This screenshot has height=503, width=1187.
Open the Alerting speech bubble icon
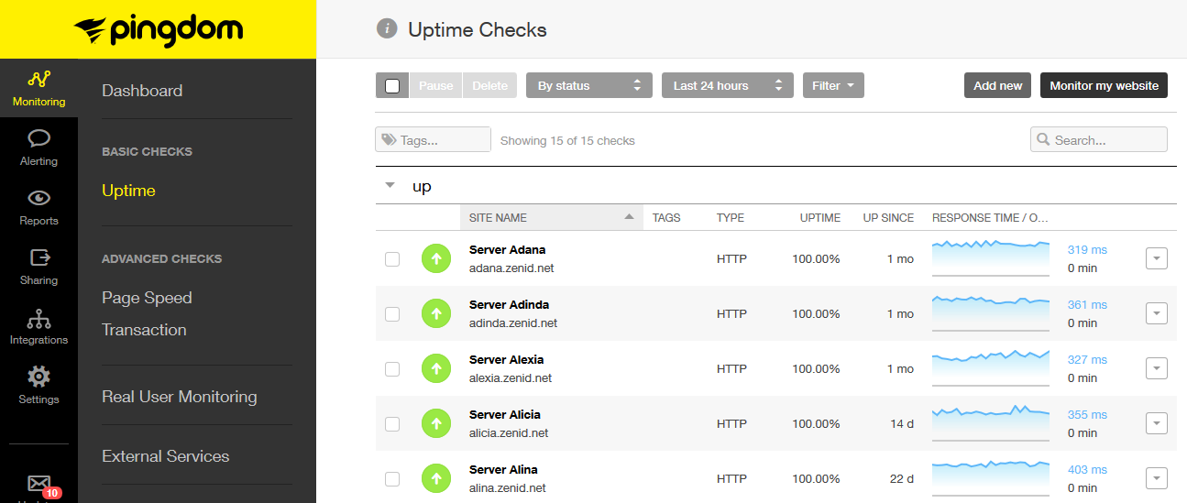(x=38, y=138)
